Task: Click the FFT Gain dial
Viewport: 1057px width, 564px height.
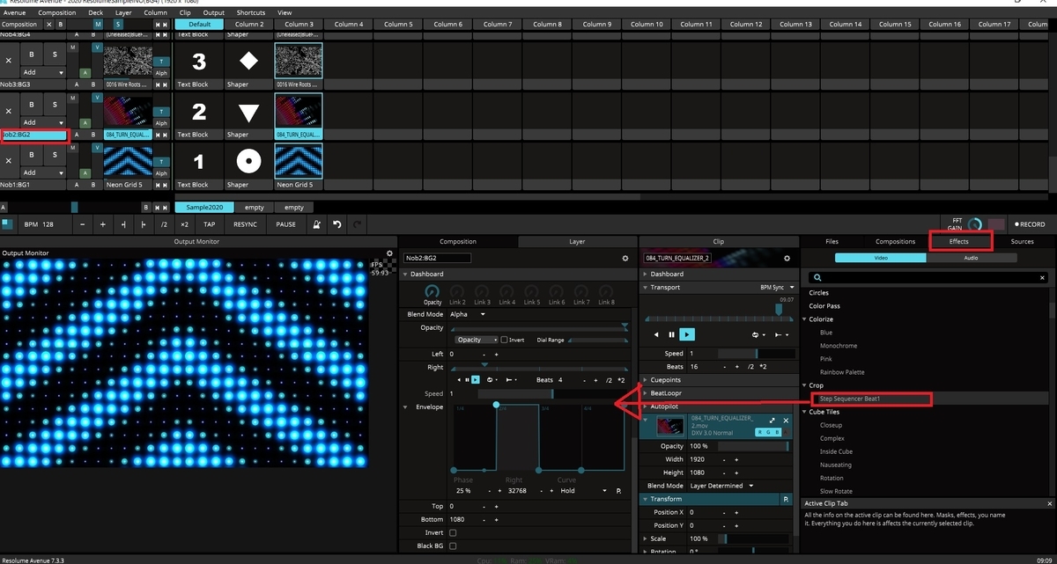Action: click(x=975, y=224)
